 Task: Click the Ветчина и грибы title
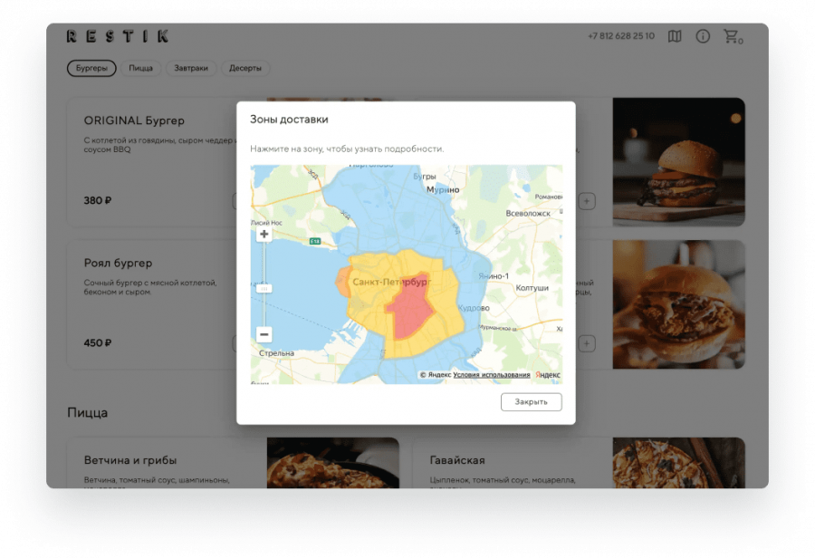tap(130, 460)
